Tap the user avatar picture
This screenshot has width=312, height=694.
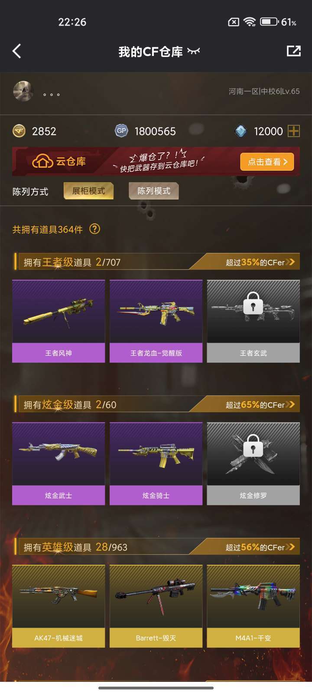point(23,91)
